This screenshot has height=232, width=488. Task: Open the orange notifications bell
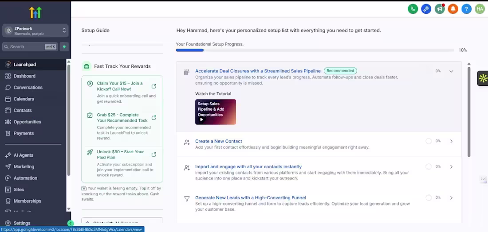point(453,9)
